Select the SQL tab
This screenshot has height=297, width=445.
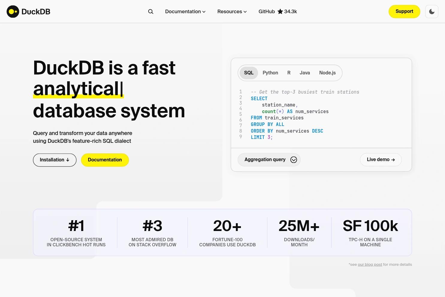click(249, 73)
